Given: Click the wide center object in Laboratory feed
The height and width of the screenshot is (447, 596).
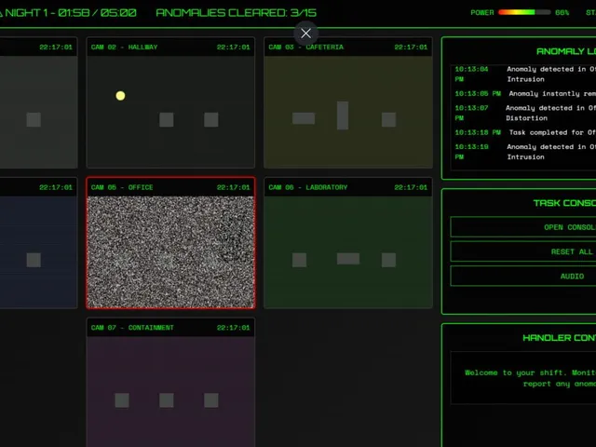Looking at the screenshot, I should [x=348, y=259].
